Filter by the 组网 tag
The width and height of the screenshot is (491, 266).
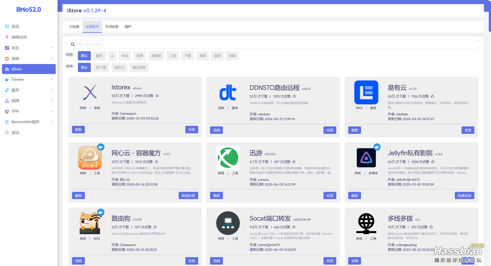point(232,56)
